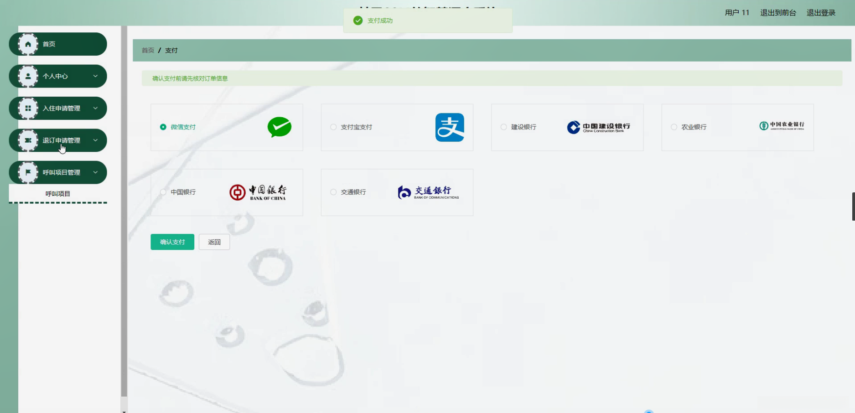Image resolution: width=855 pixels, height=413 pixels.
Task: Open the 入住申请管理 sidebar menu
Action: coord(58,108)
